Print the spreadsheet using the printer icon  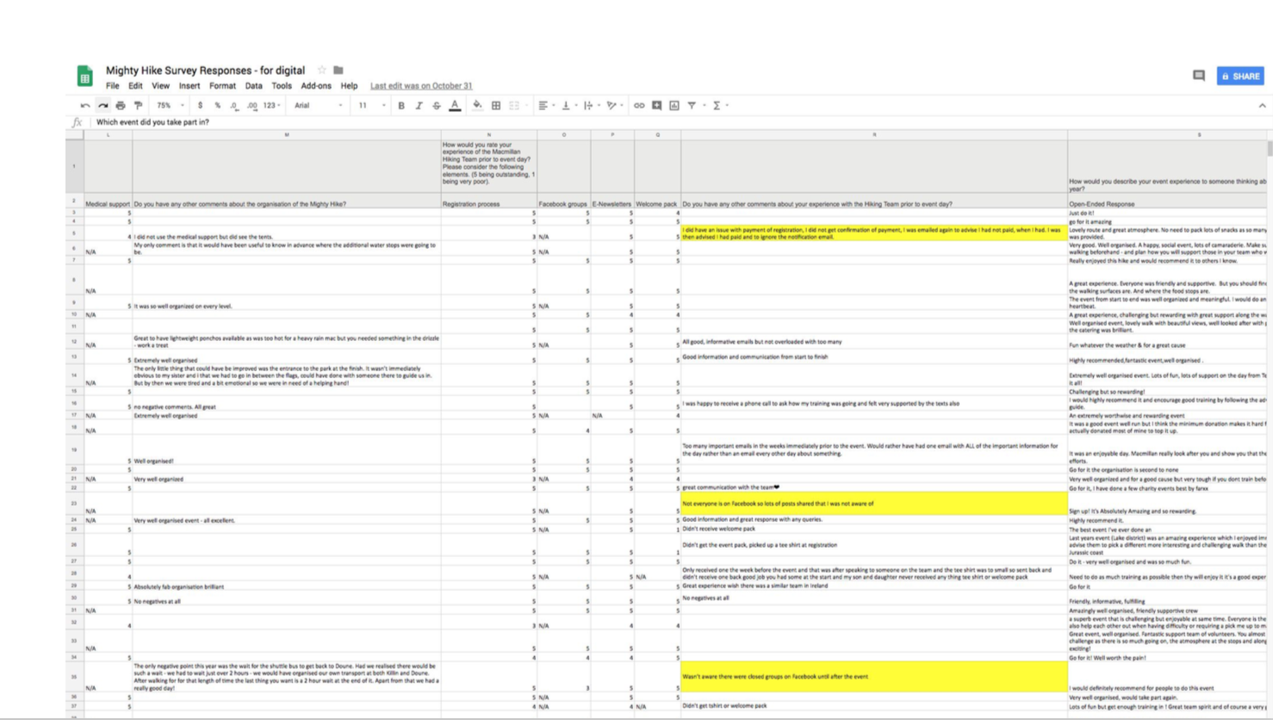click(121, 105)
